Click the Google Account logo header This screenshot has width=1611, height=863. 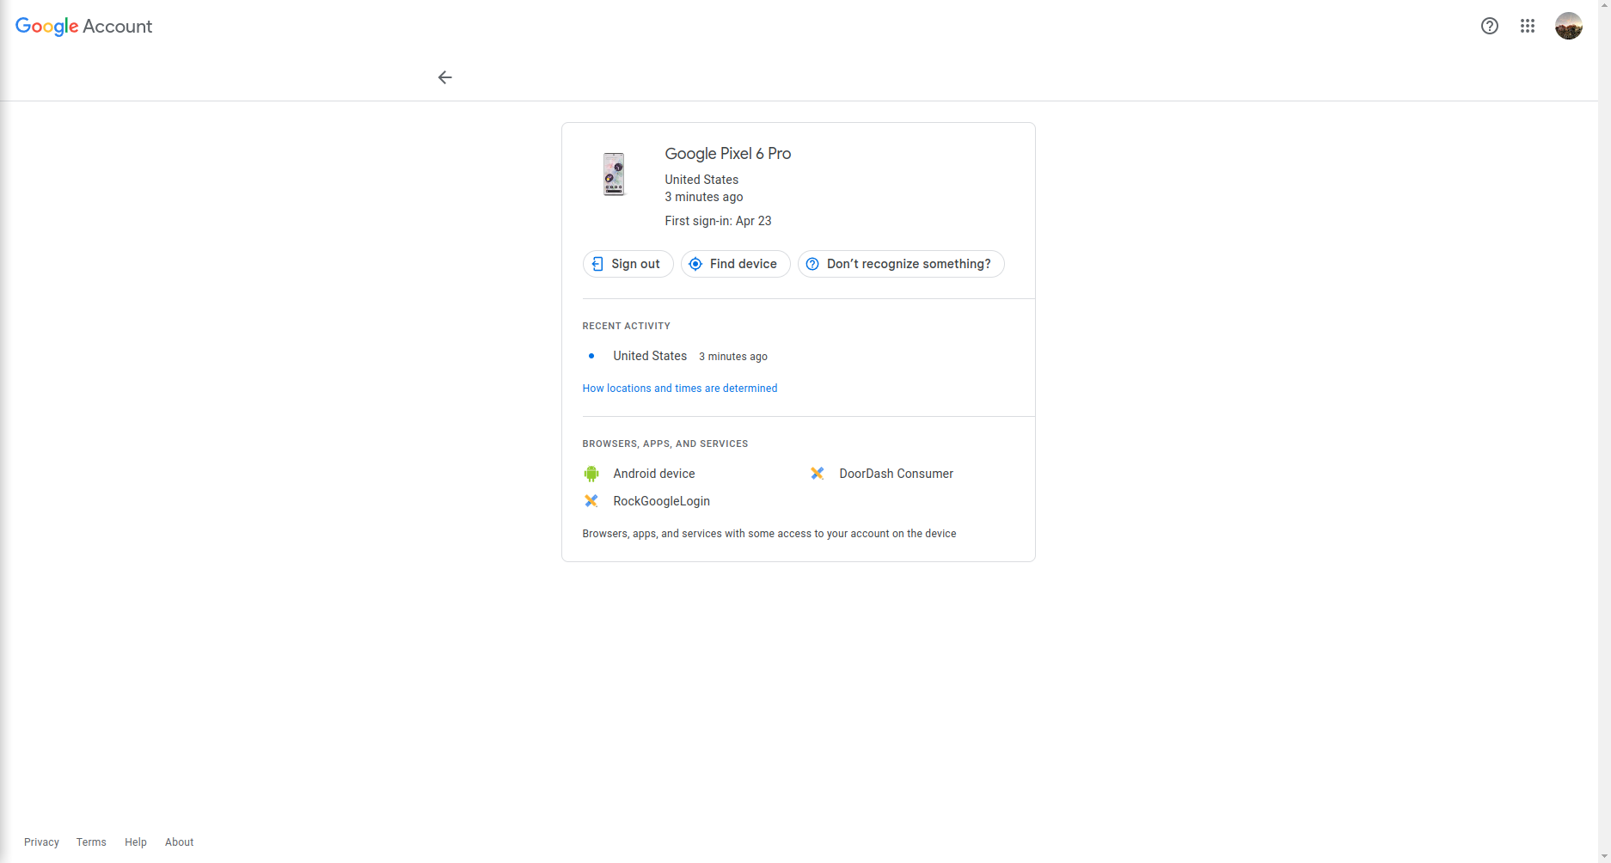[83, 26]
